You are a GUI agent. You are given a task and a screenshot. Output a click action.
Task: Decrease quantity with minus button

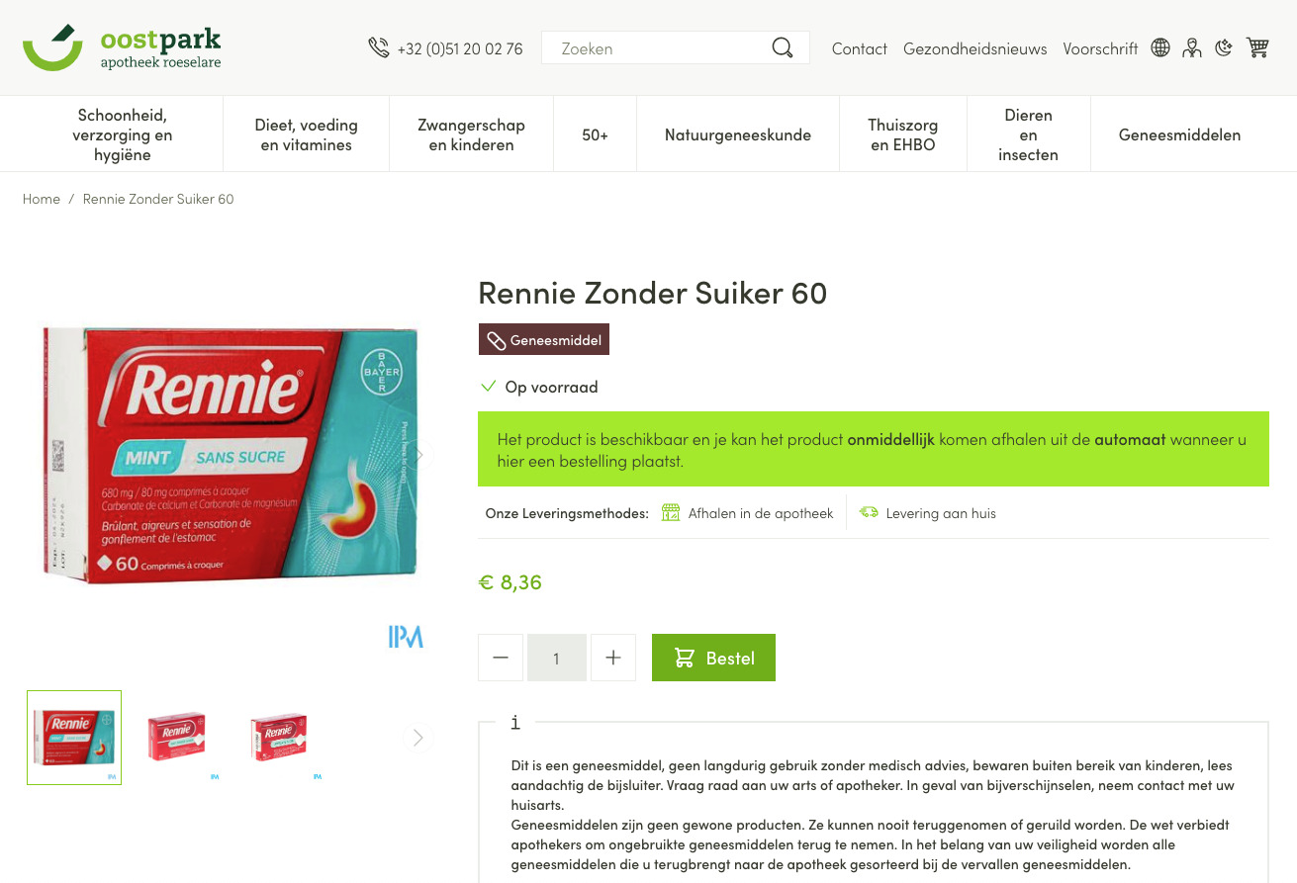tap(501, 658)
